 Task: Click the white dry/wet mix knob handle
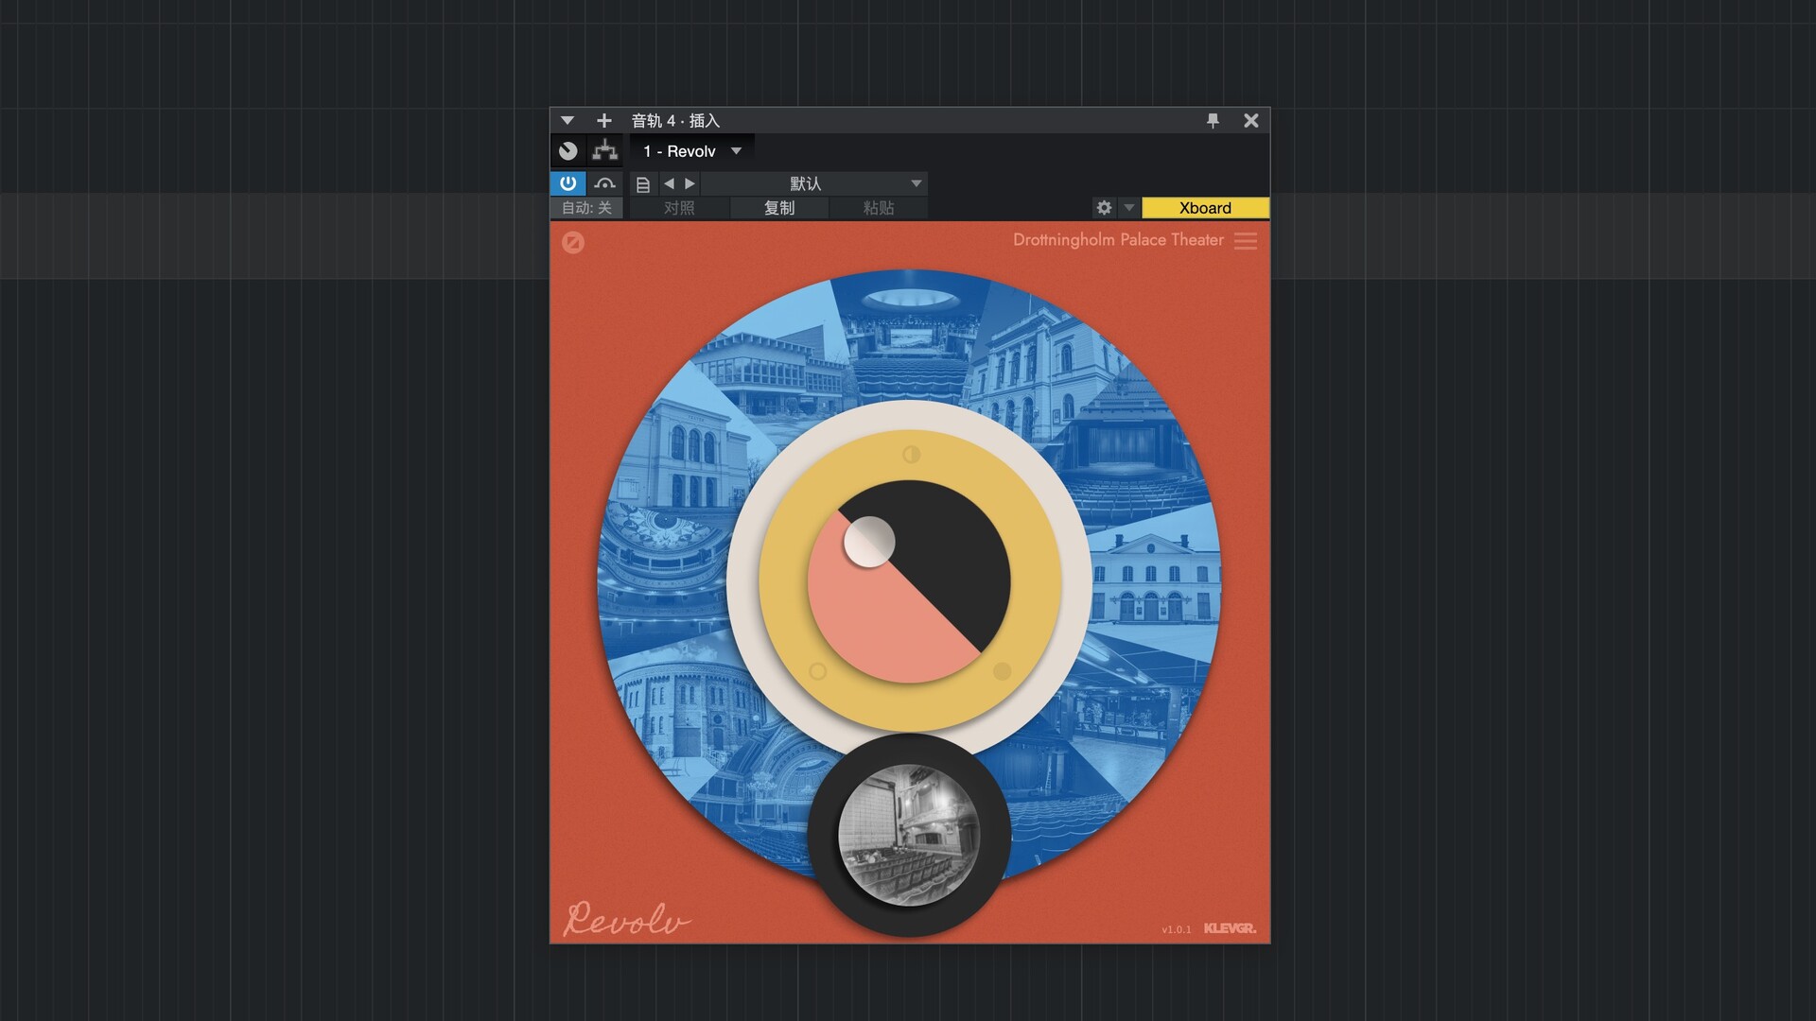tap(868, 542)
